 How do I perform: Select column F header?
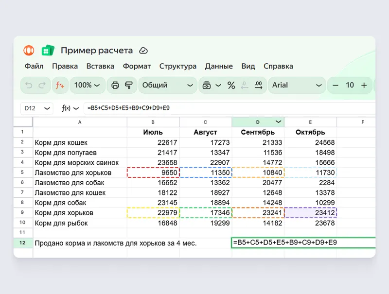point(356,122)
